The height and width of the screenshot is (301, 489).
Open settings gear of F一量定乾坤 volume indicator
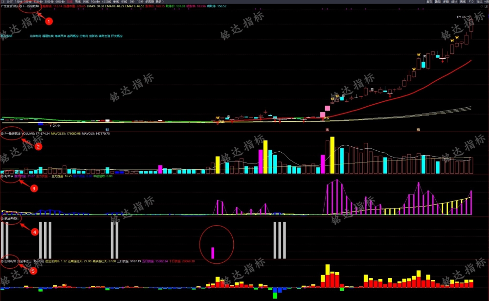click(x=2, y=134)
